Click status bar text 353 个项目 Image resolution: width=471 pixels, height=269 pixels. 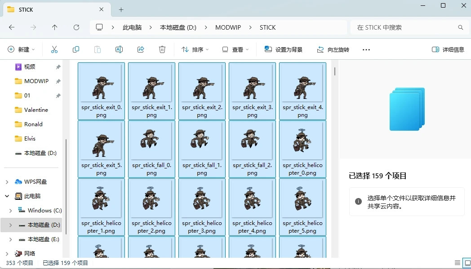(19, 263)
